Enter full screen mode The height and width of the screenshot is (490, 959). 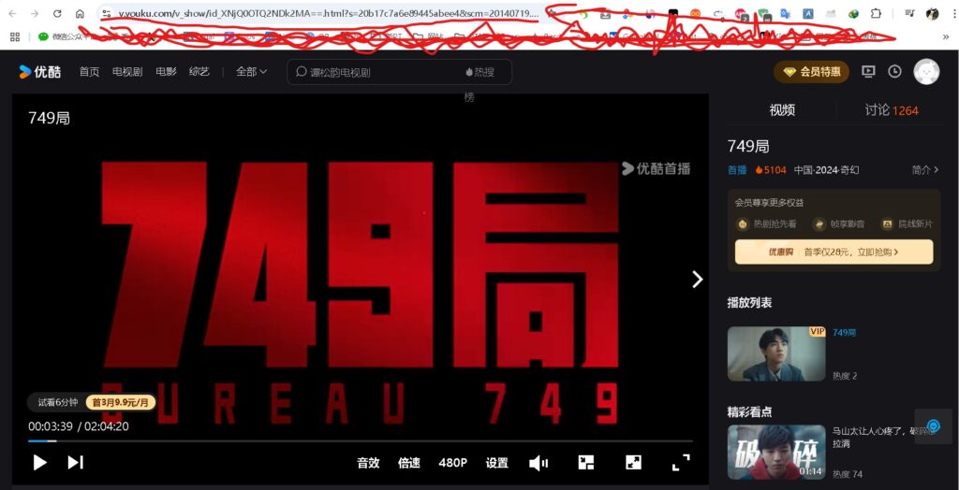681,463
